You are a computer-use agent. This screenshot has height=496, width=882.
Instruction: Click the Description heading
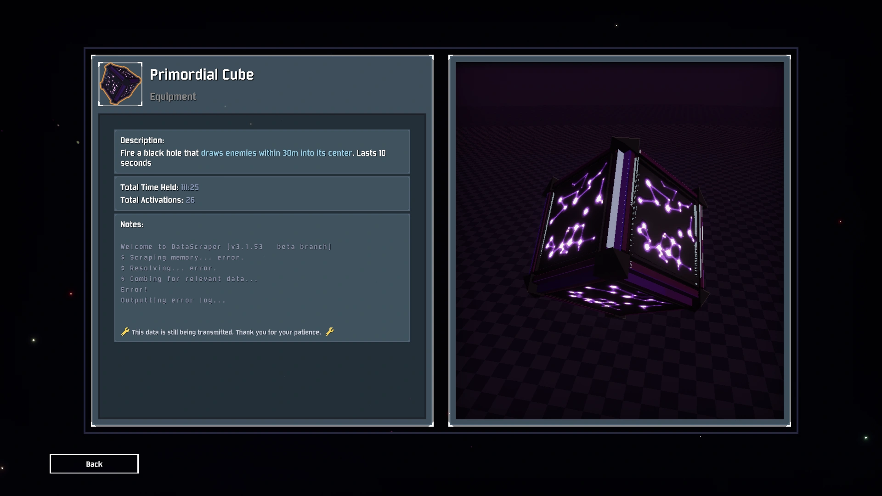(142, 141)
